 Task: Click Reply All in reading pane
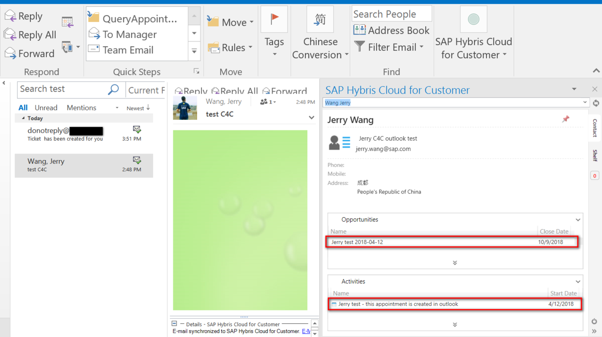234,91
